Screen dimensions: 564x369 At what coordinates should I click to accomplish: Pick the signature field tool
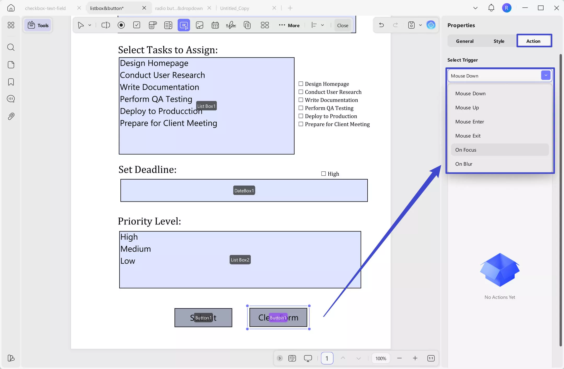231,25
